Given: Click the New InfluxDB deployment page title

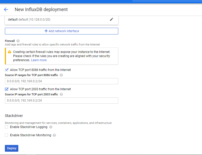Looking at the screenshot, I should point(41,10).
